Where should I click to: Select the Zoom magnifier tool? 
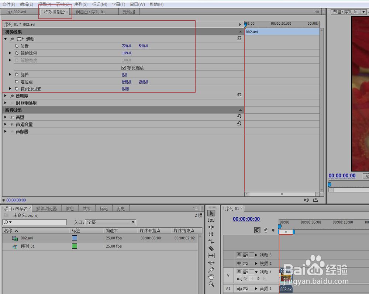click(x=211, y=284)
